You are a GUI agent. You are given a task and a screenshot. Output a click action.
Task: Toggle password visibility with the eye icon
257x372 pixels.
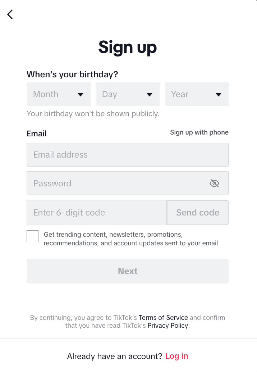(215, 183)
